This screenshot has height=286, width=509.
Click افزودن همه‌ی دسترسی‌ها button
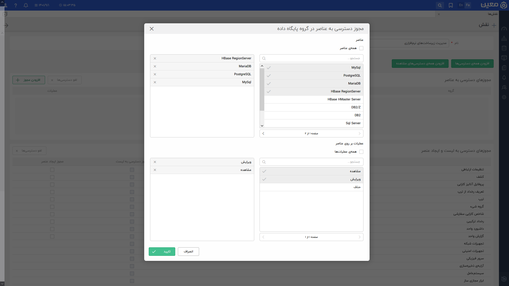472,64
